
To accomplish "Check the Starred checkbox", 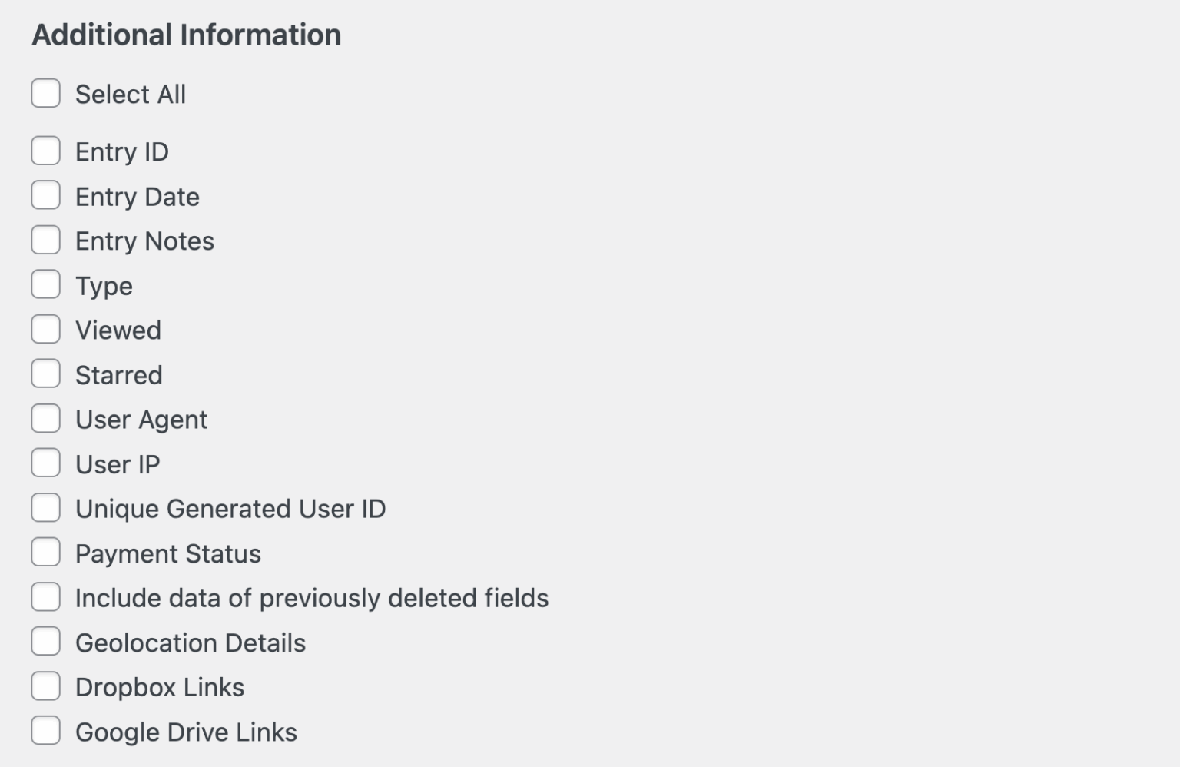I will click(45, 374).
